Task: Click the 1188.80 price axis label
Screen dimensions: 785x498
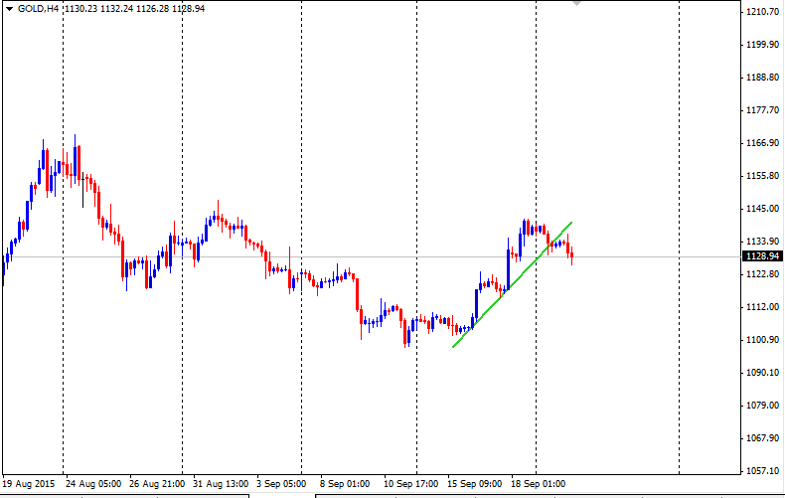Action: [762, 78]
